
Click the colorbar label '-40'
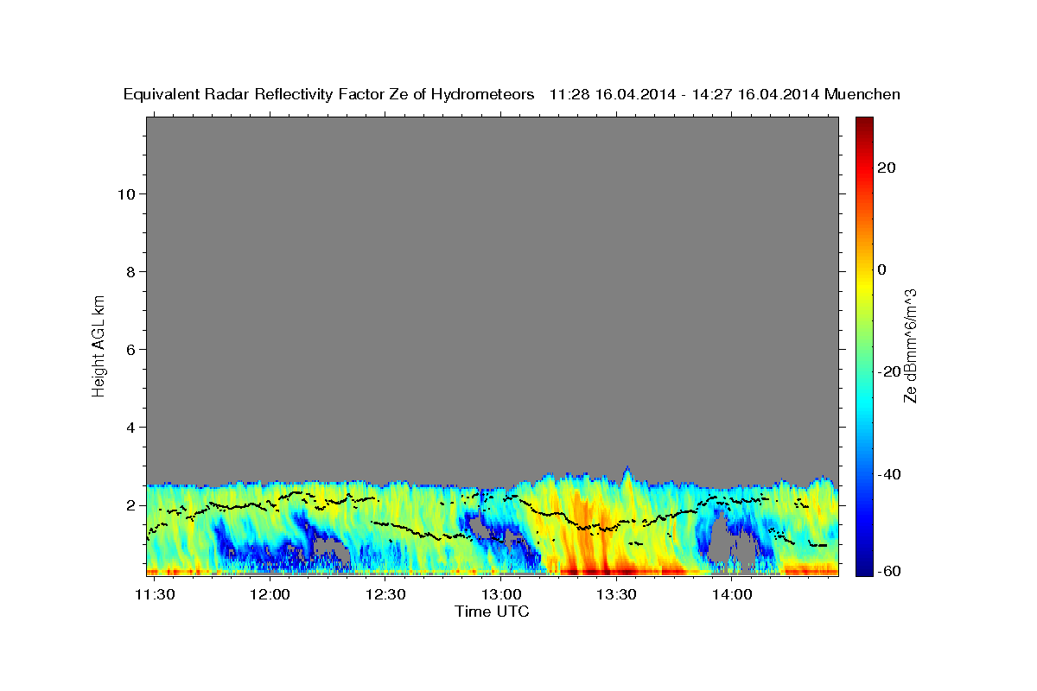click(887, 474)
